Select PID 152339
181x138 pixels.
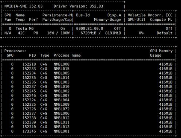coord(29,122)
